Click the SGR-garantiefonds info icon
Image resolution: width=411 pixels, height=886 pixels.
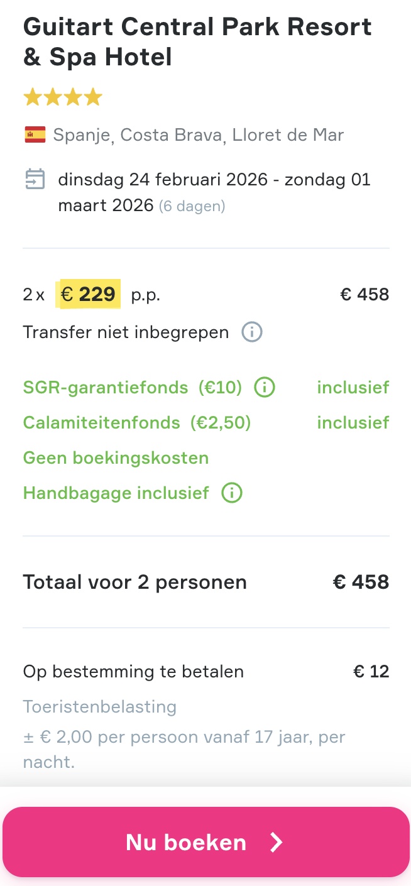tap(265, 387)
